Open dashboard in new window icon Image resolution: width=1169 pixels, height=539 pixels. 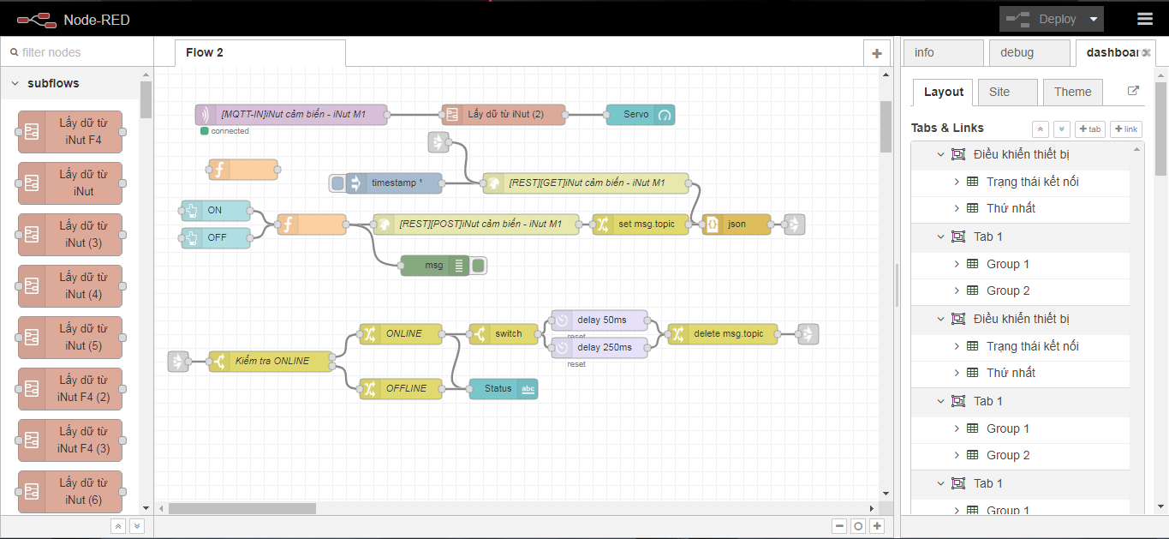[x=1133, y=92]
